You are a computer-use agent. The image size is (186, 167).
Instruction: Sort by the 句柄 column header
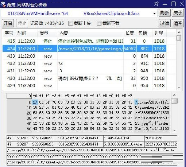(x=144, y=33)
